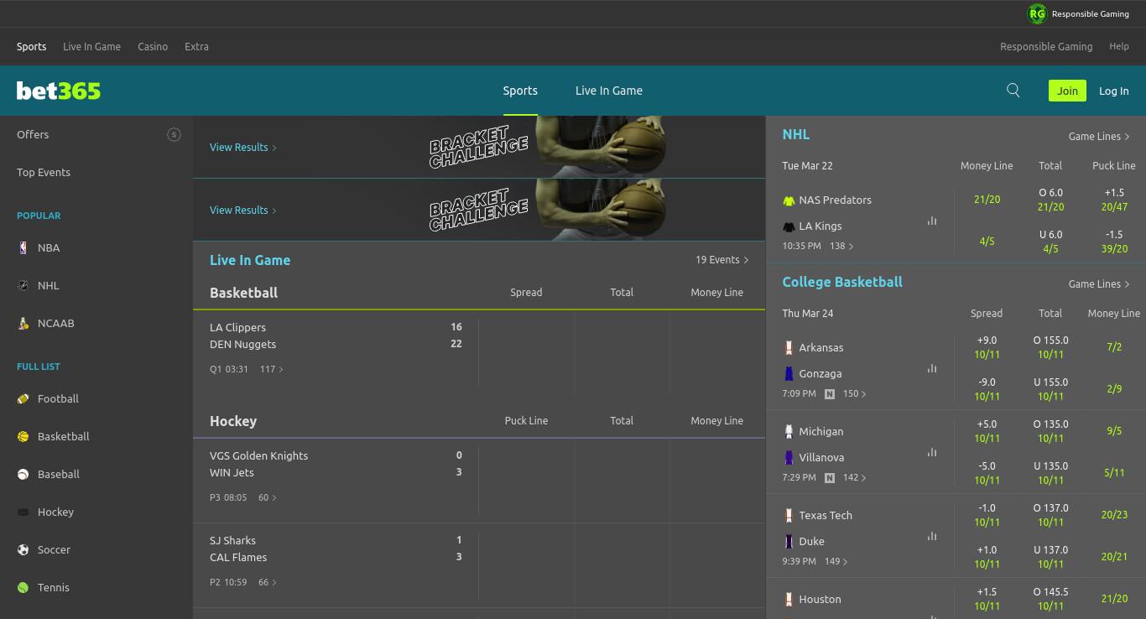This screenshot has width=1146, height=619.
Task: Select Gonzaga money line 2/9
Action: coord(1113,389)
